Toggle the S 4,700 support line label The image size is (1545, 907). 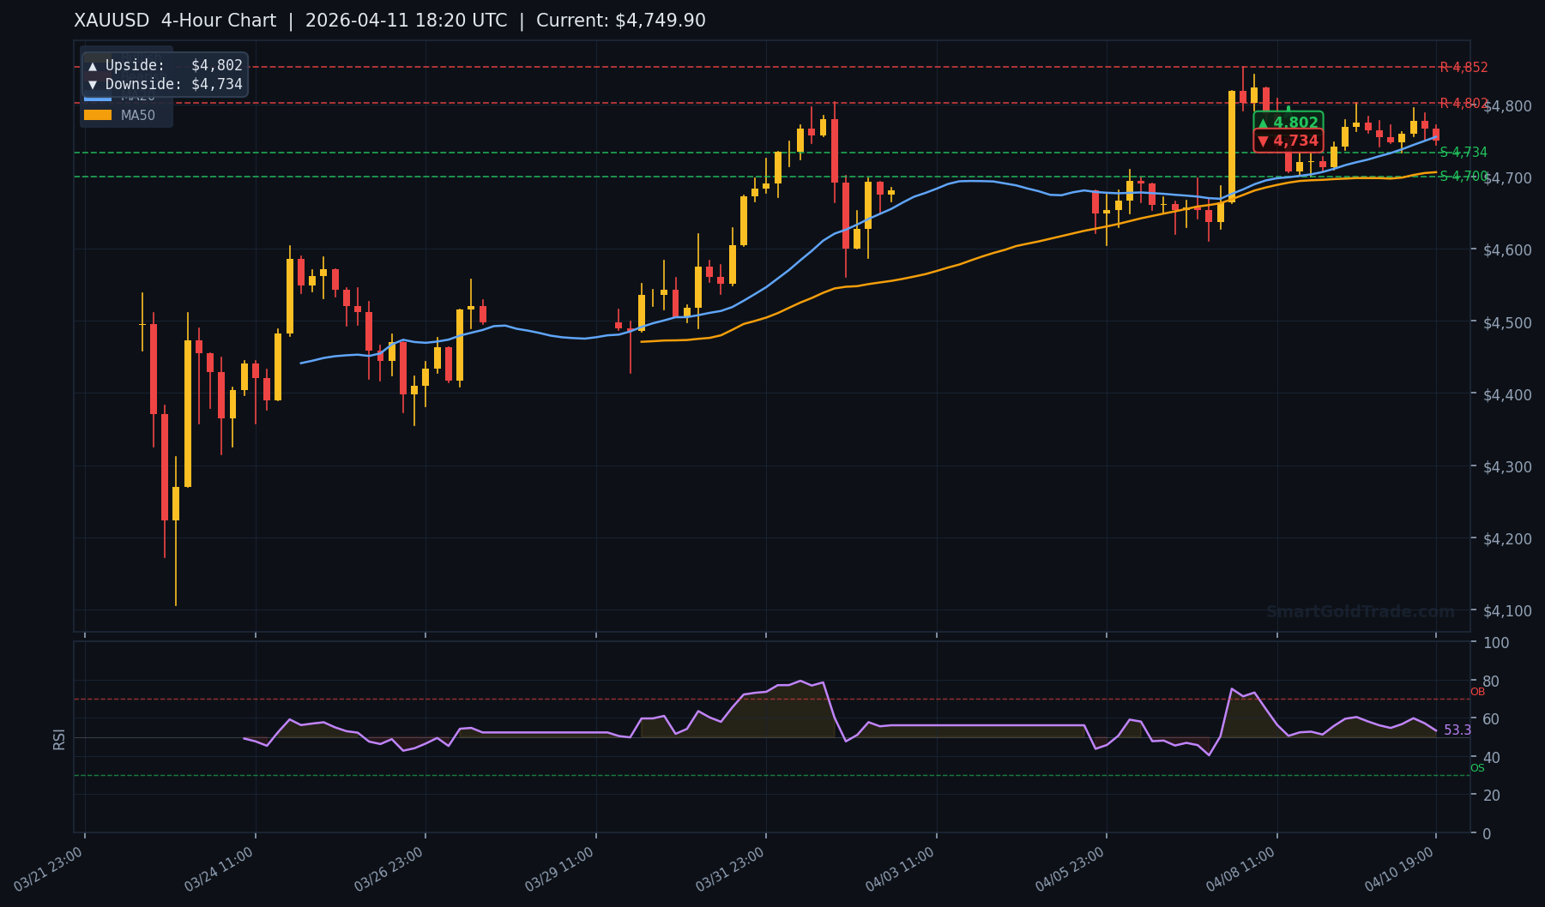click(x=1464, y=177)
